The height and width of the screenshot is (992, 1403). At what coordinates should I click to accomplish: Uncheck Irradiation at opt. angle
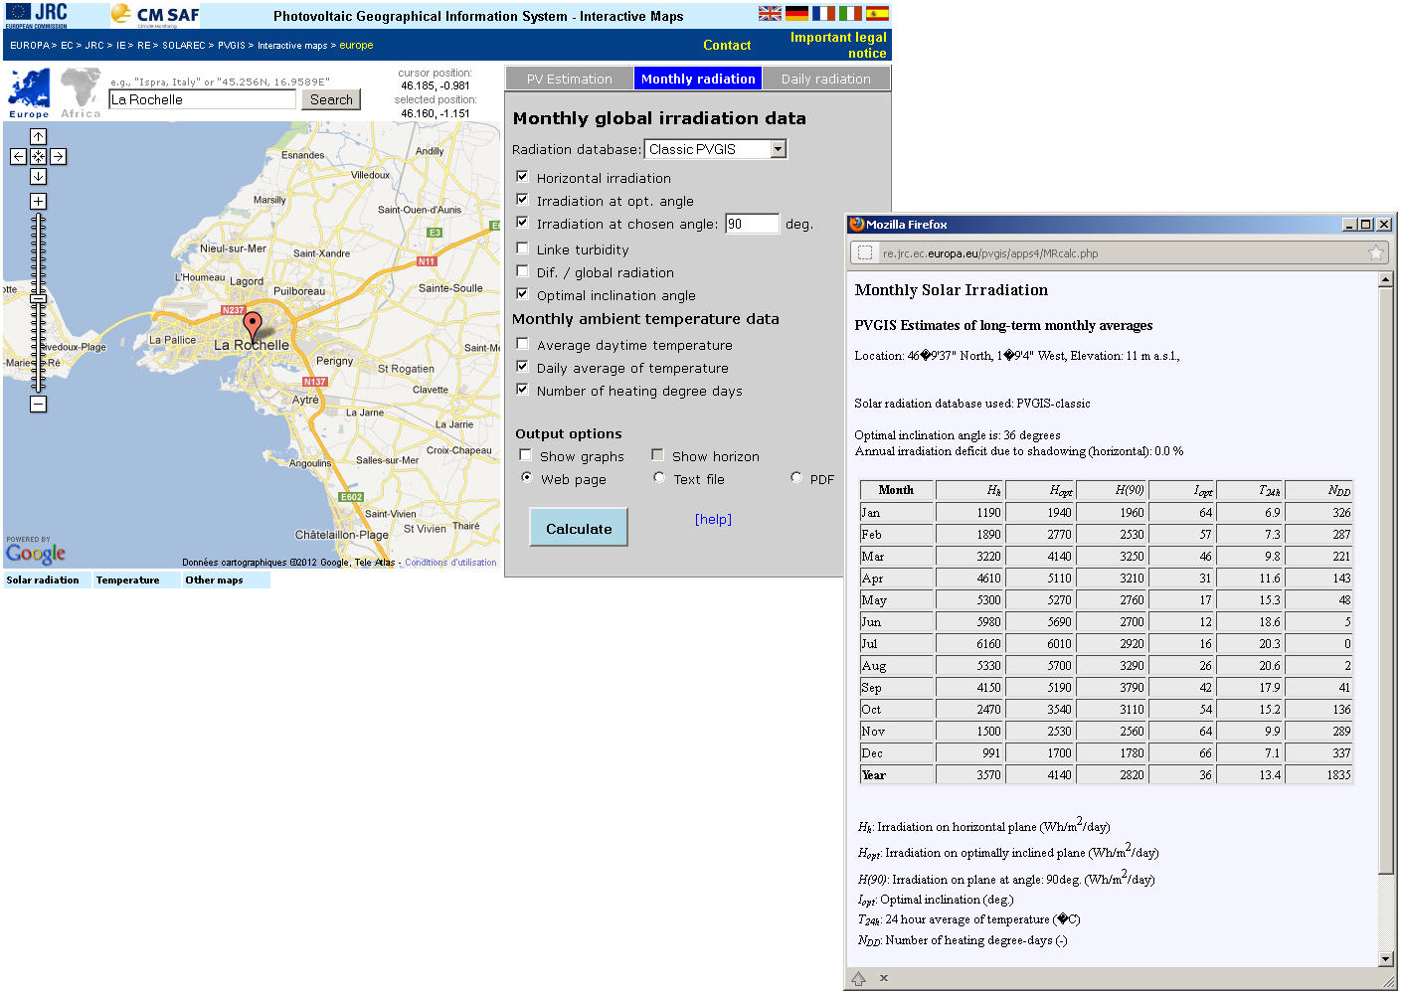pyautogui.click(x=522, y=200)
